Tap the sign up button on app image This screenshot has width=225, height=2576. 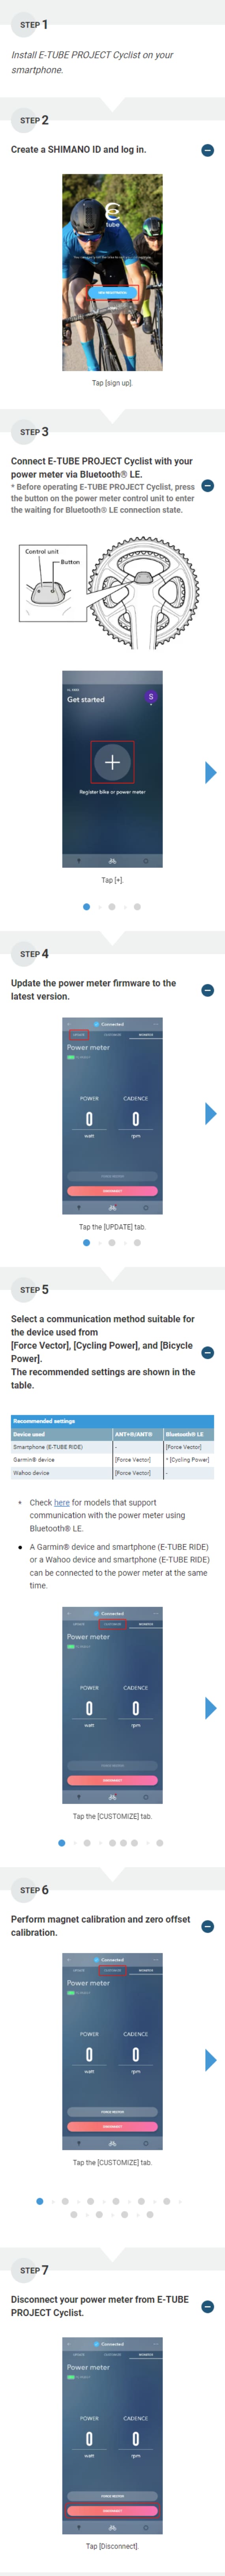tap(112, 292)
